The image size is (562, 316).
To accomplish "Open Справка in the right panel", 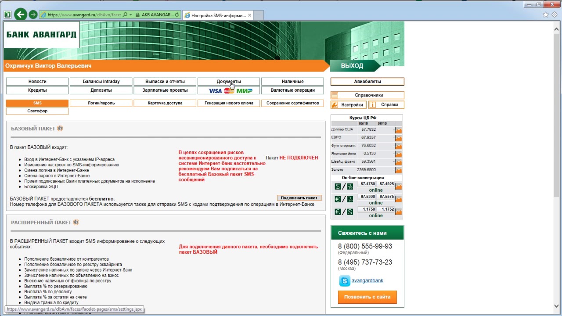I will coord(386,105).
